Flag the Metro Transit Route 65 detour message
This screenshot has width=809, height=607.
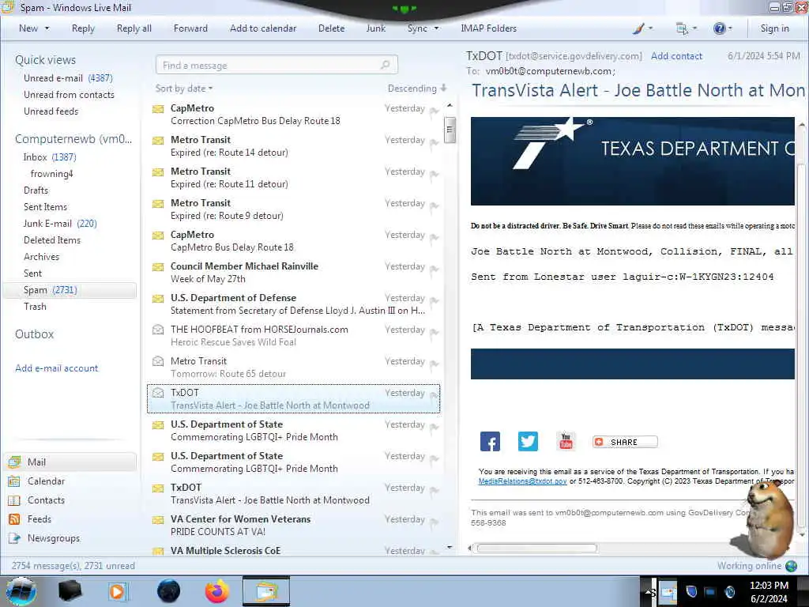coord(435,363)
